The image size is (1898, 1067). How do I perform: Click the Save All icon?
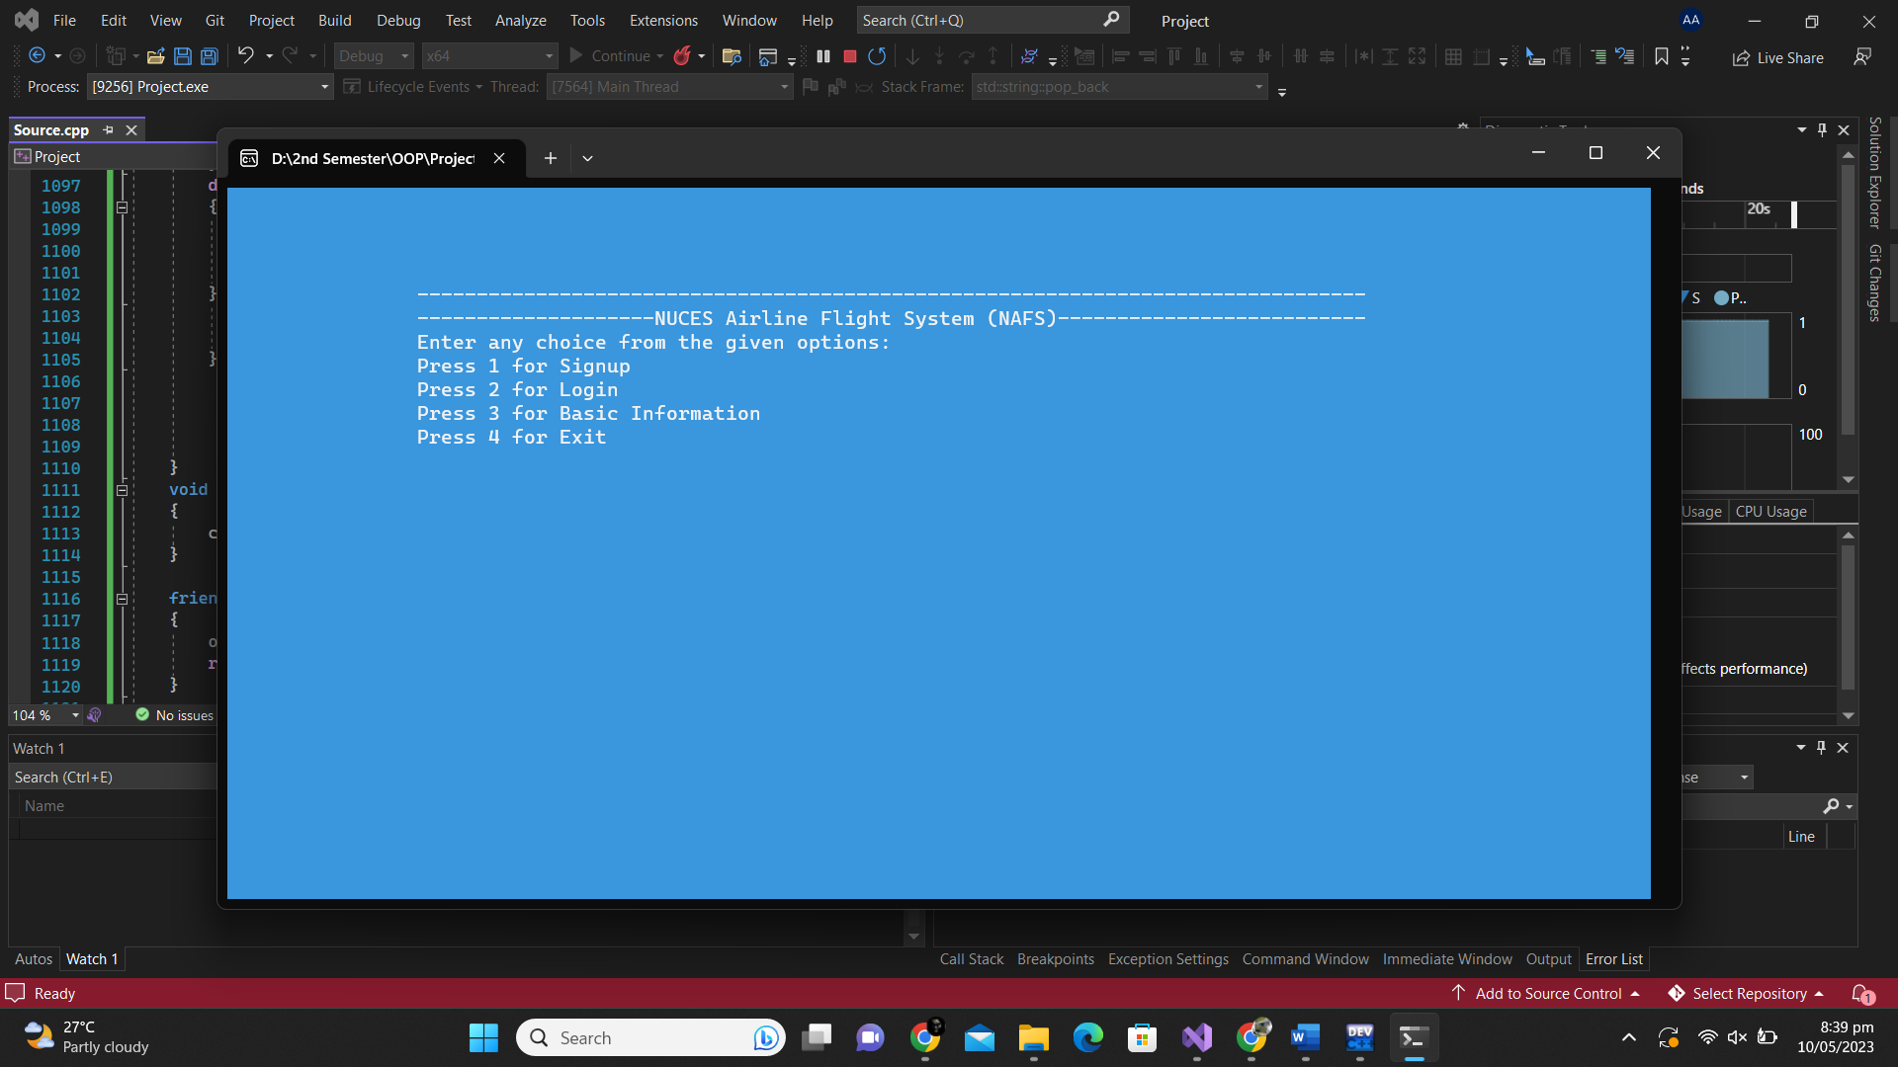click(x=209, y=56)
